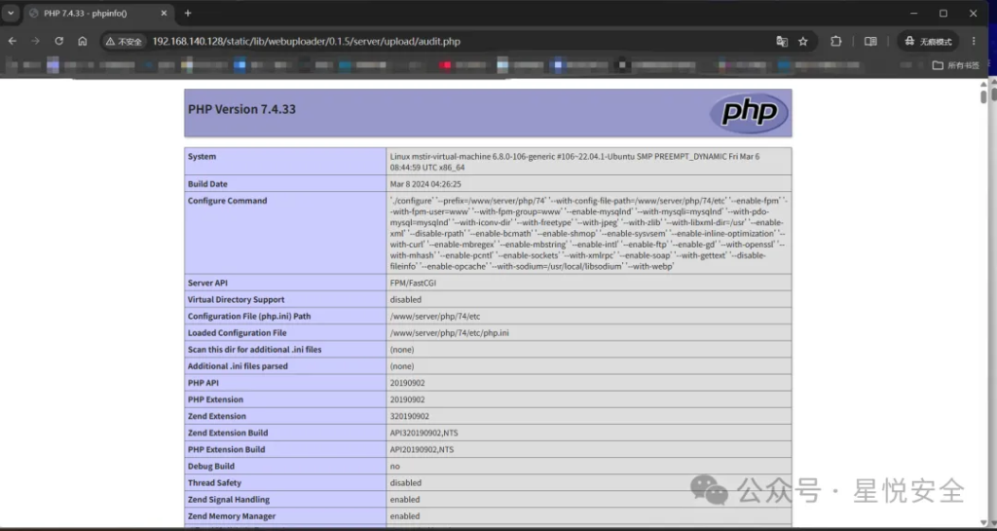
Task: Click the PHP Extension label
Action: pos(215,399)
